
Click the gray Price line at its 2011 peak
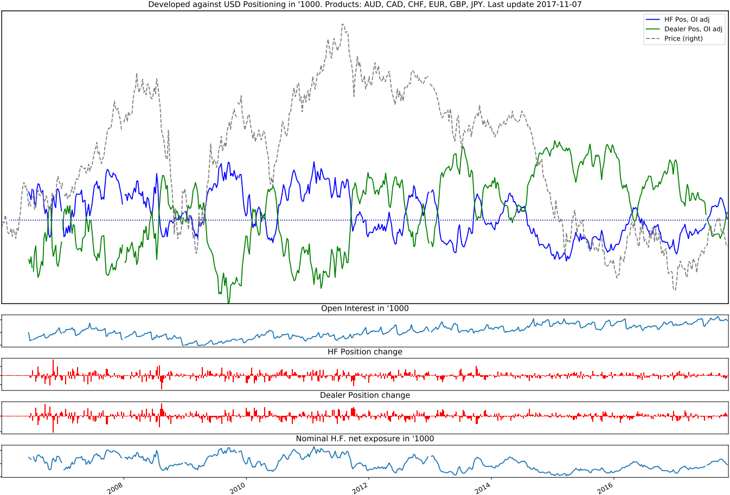[x=343, y=24]
